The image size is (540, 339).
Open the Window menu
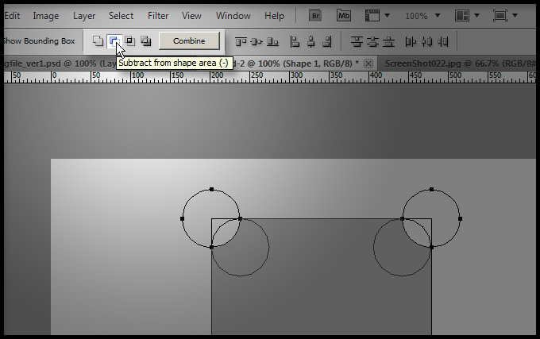click(x=233, y=15)
